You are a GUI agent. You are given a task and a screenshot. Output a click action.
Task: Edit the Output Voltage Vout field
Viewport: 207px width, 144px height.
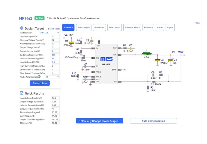click(x=55, y=47)
